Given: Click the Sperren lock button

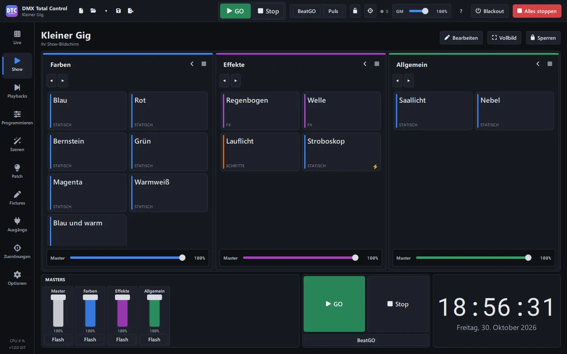Looking at the screenshot, I should (543, 38).
